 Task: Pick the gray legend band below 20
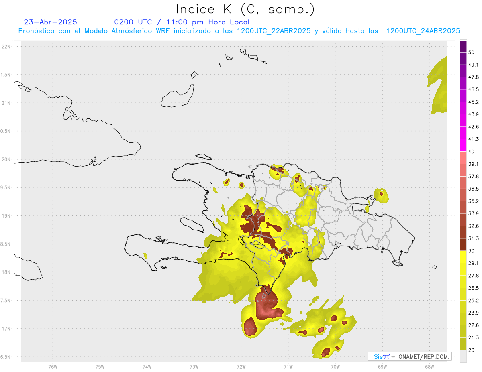[463, 356]
